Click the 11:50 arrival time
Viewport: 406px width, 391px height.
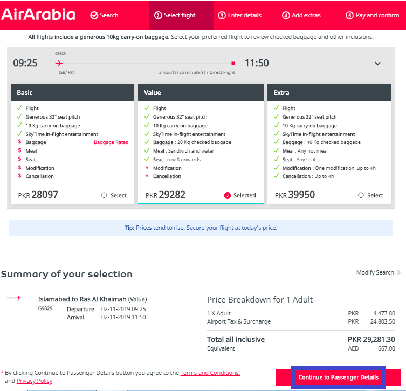point(257,63)
